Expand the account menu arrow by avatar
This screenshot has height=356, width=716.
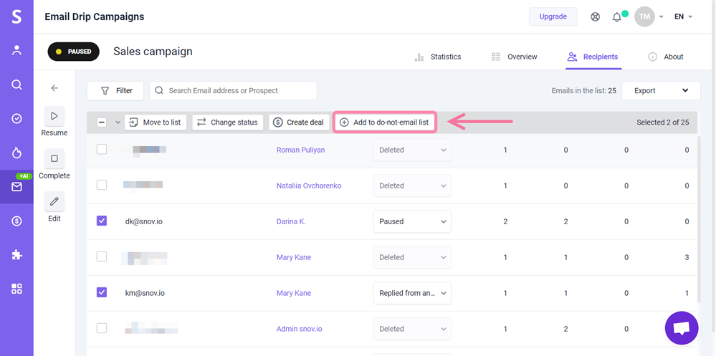tap(662, 17)
